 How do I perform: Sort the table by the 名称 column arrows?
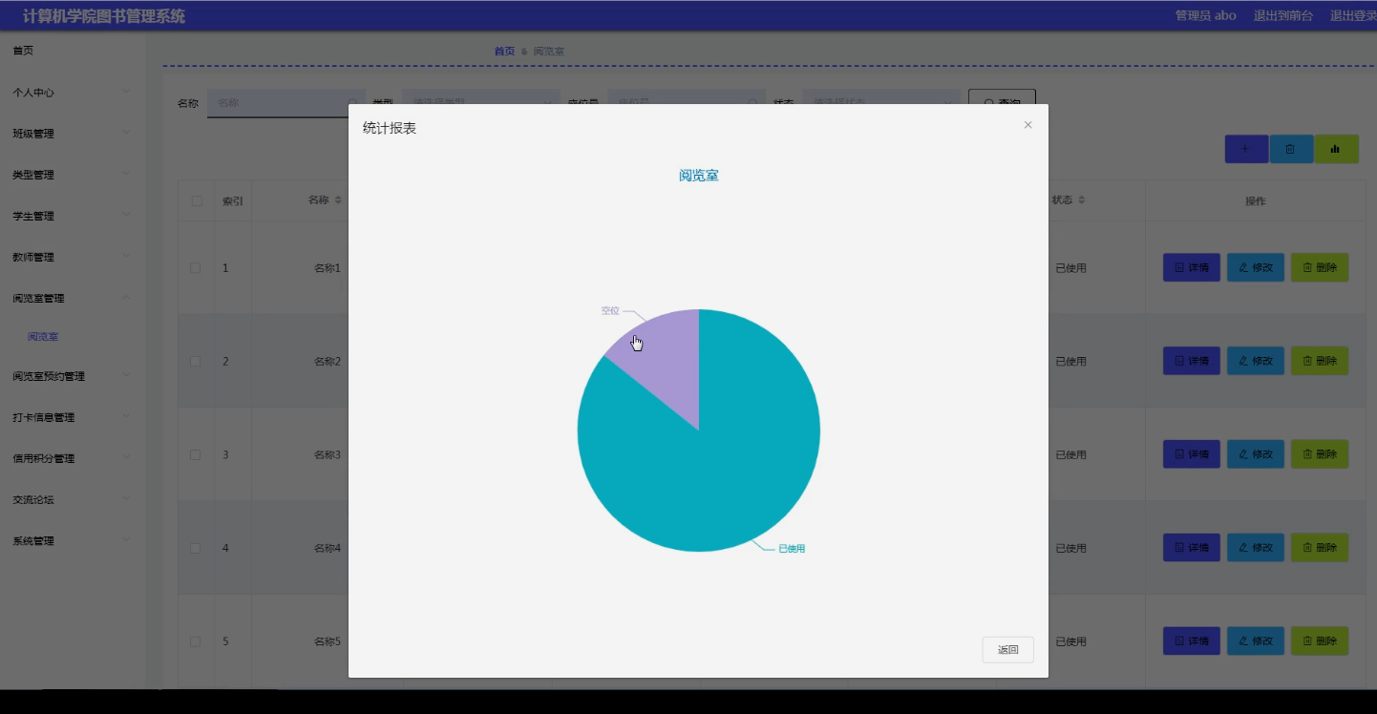point(338,200)
